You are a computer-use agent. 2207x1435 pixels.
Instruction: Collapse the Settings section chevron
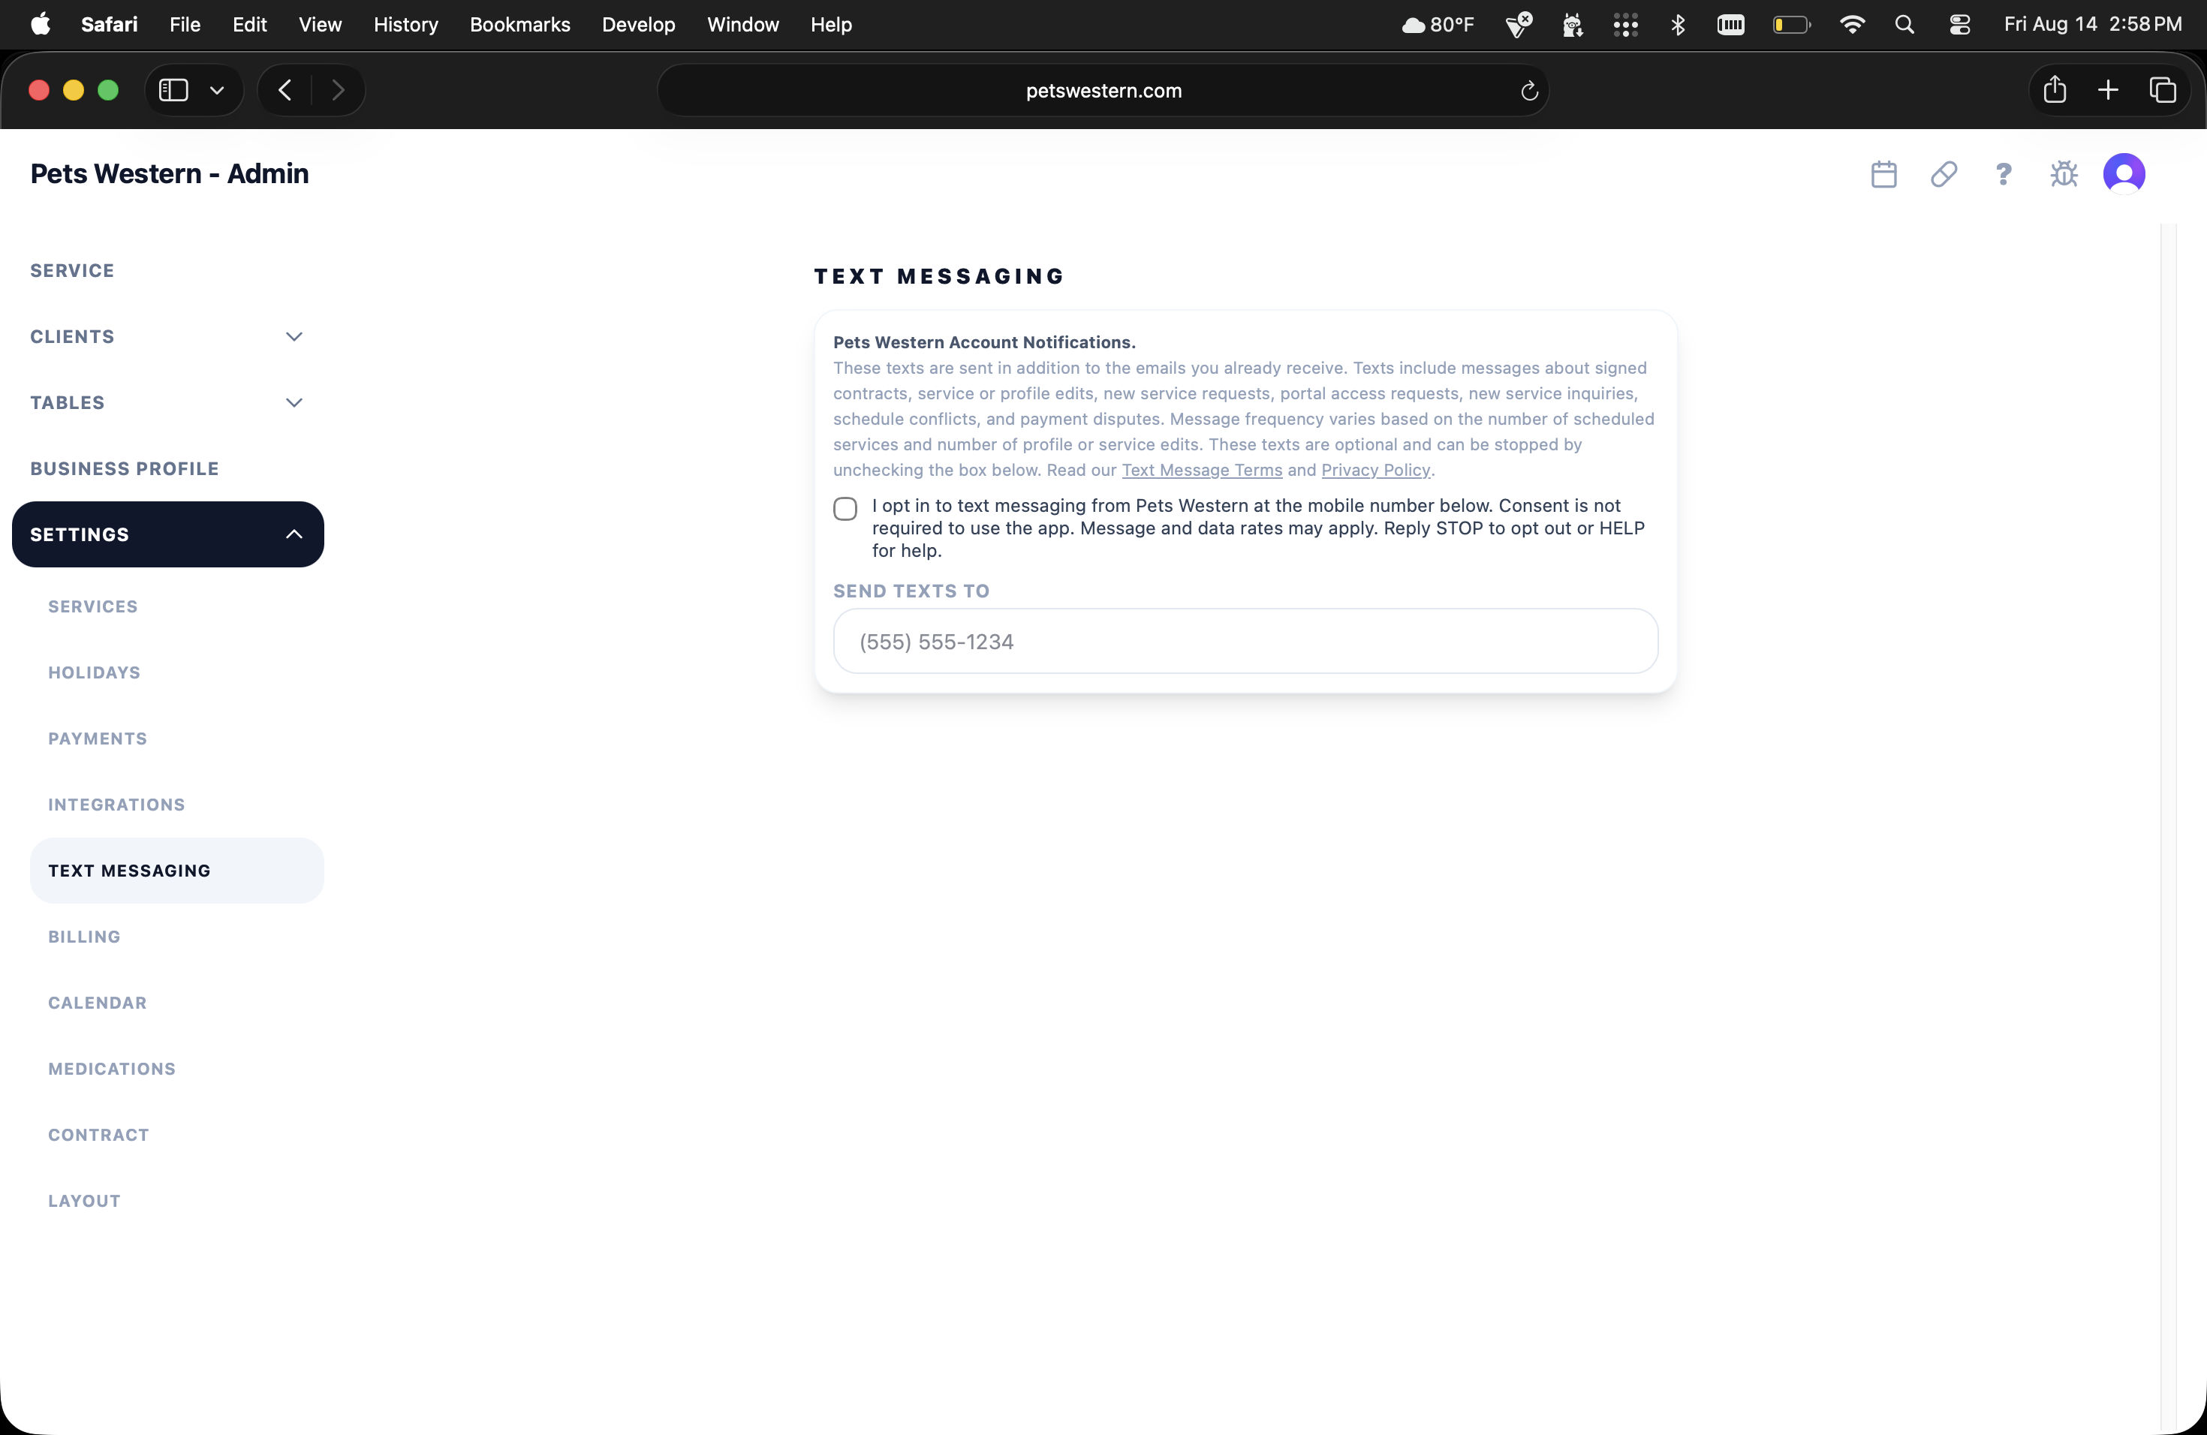294,534
